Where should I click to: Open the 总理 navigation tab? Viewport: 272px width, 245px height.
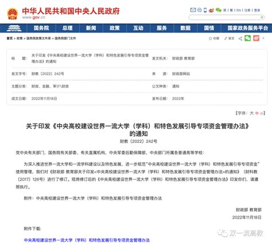67,28
